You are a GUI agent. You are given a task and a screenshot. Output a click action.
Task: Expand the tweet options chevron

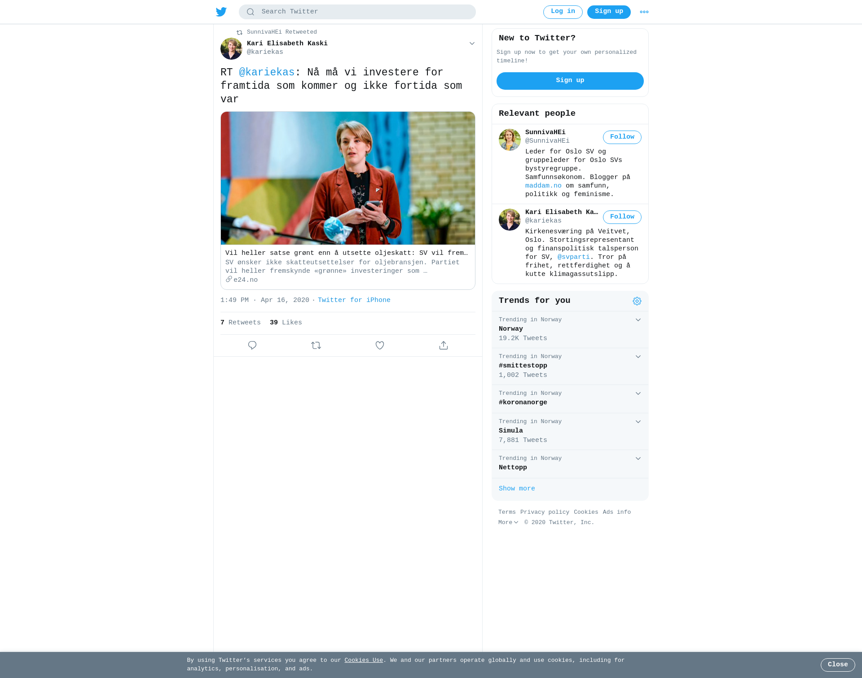click(472, 44)
